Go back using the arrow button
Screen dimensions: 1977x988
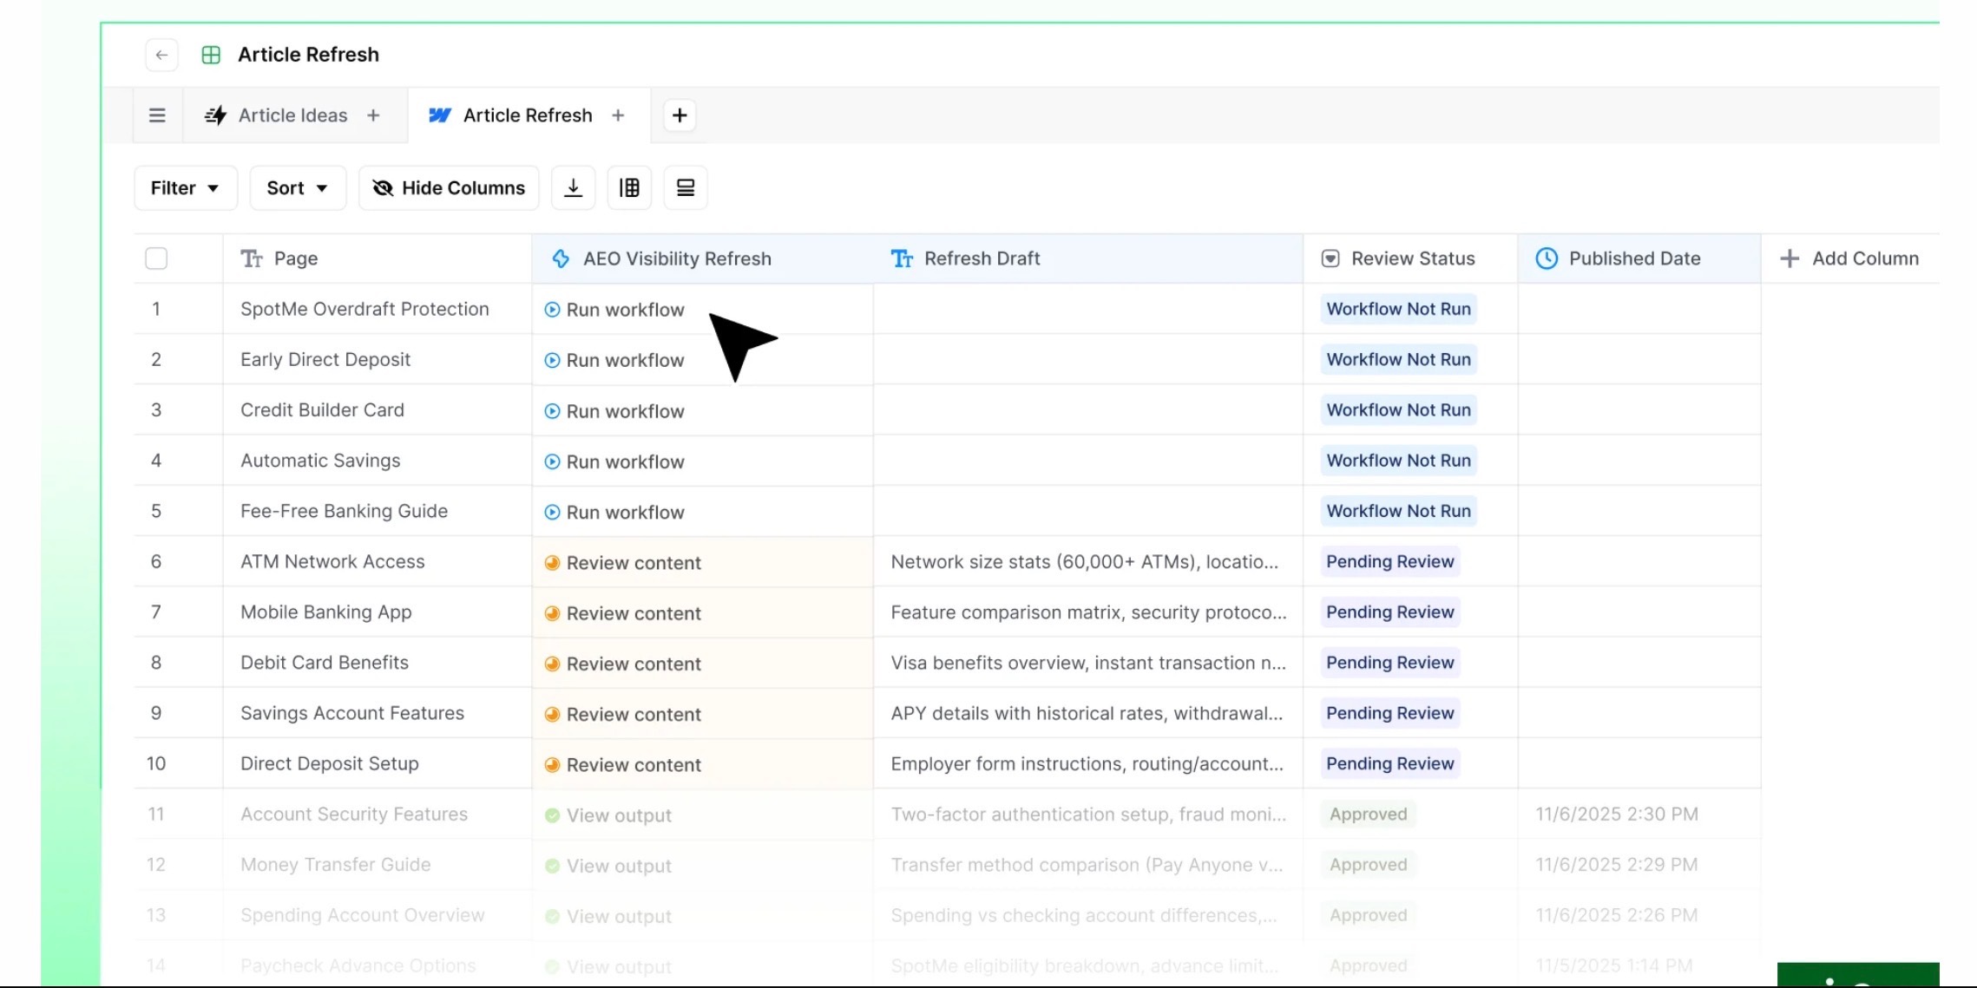[161, 55]
